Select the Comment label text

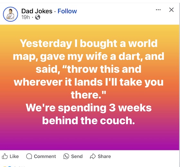pos(45,156)
